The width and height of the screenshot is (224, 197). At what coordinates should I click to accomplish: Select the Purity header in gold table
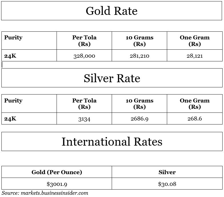[x=13, y=38]
